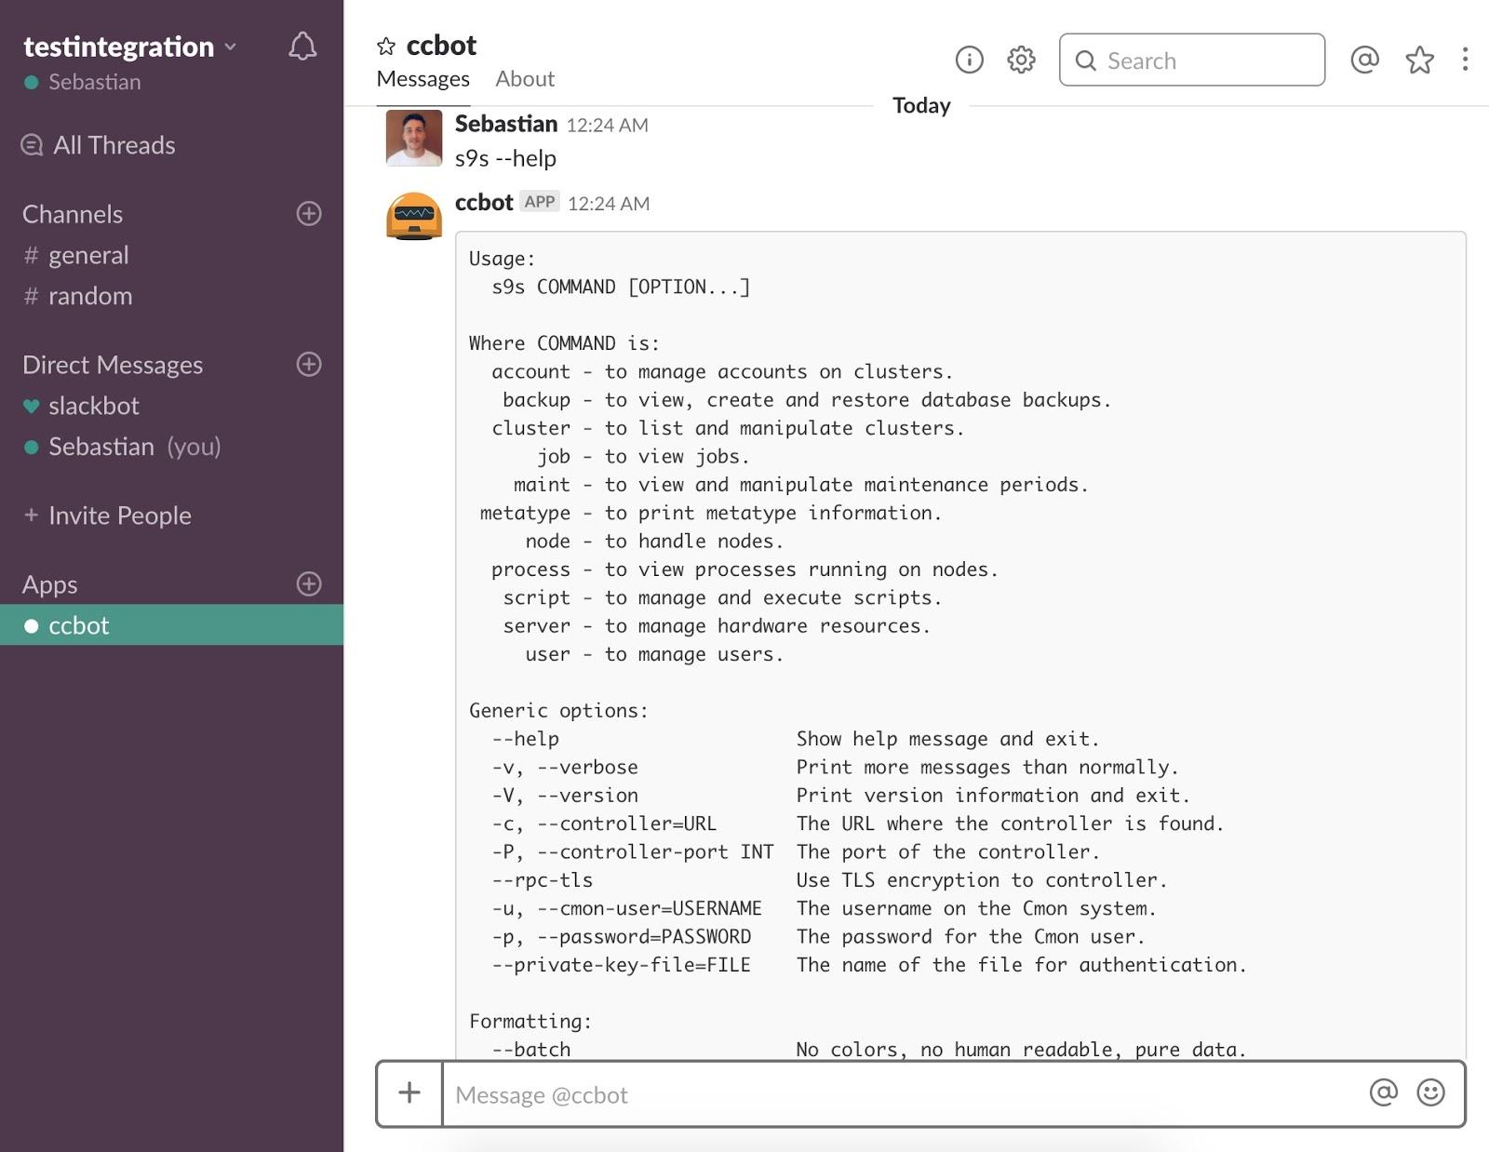Open emoji picker in message box
This screenshot has height=1152, width=1489.
coord(1430,1092)
